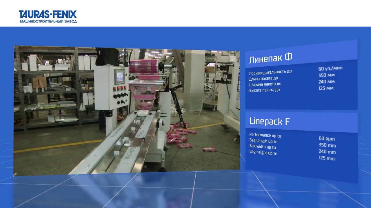Click the "Performance up to" label

click(x=265, y=135)
